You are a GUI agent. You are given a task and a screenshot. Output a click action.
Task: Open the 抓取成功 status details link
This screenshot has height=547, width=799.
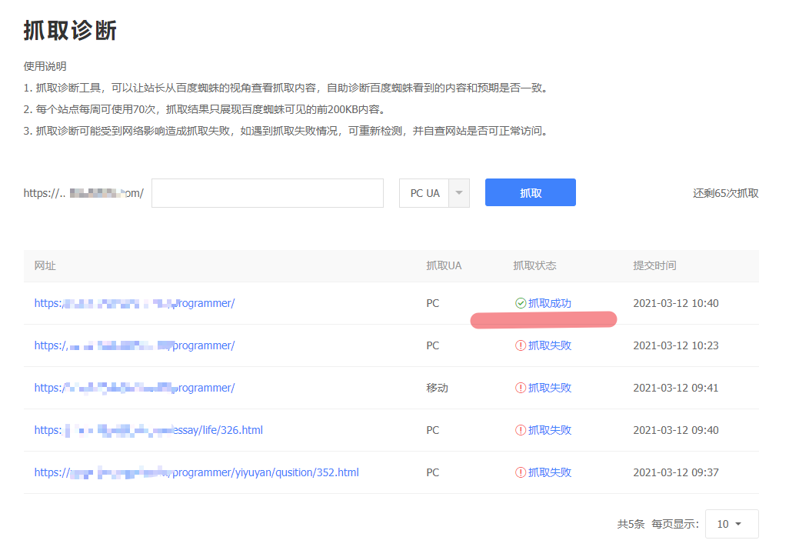pos(550,303)
